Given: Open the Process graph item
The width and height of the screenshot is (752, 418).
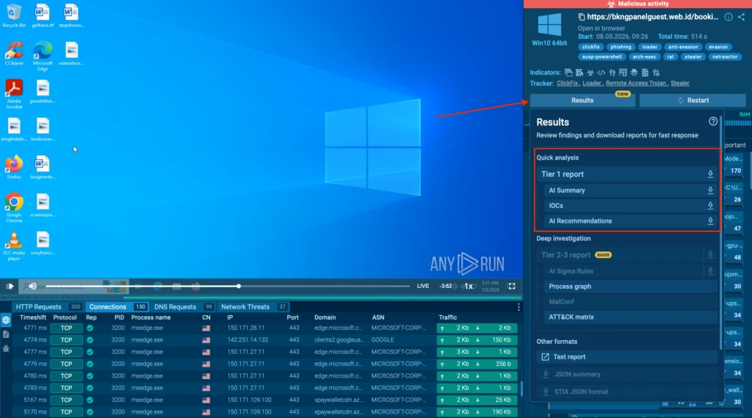Looking at the screenshot, I should 631,287.
